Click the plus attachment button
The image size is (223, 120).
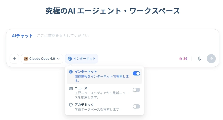14,59
